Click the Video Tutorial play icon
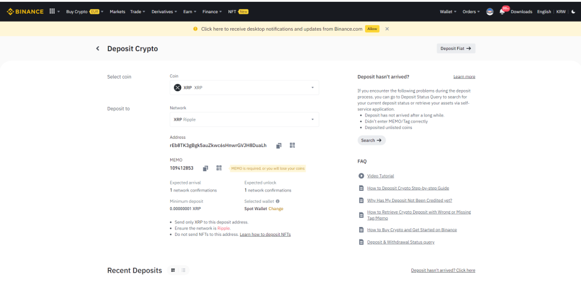 [x=361, y=176]
